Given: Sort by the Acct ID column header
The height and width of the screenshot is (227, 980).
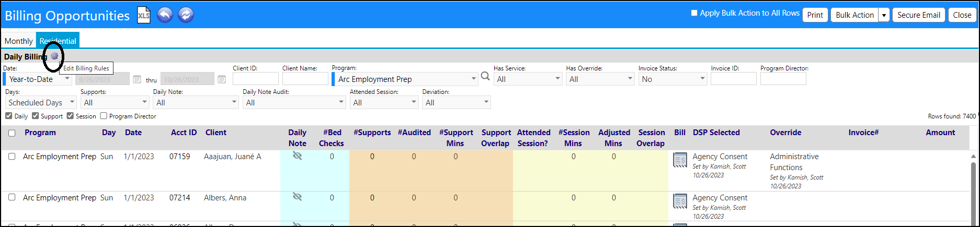Looking at the screenshot, I should pos(184,133).
